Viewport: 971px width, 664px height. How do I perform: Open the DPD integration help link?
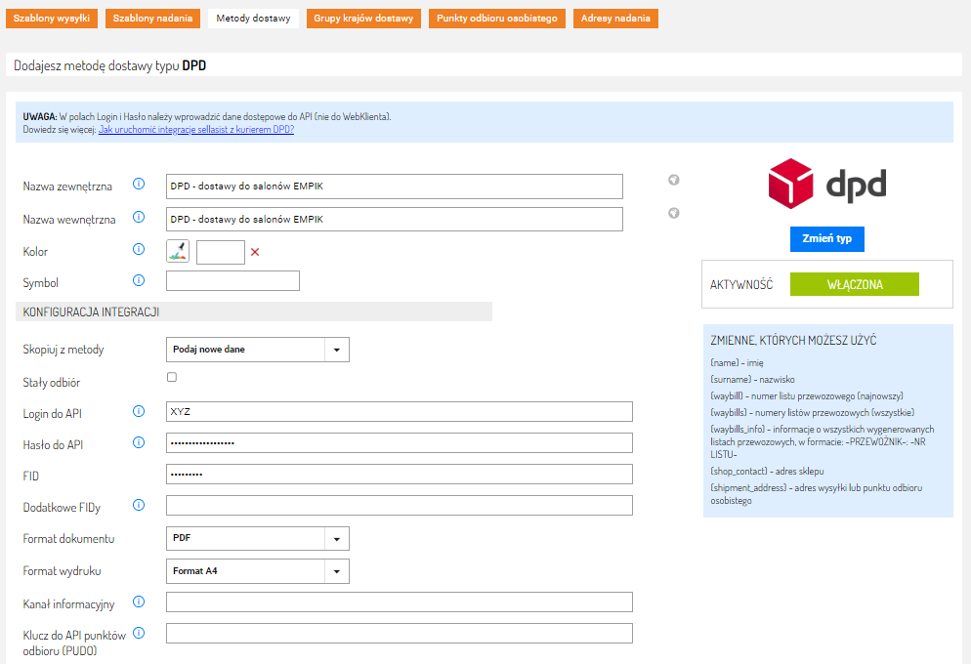click(196, 130)
